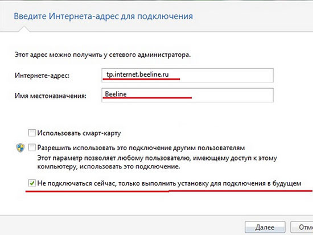Click the Beeline text in destination field
Image resolution: width=313 pixels, height=235 pixels.
[116, 94]
